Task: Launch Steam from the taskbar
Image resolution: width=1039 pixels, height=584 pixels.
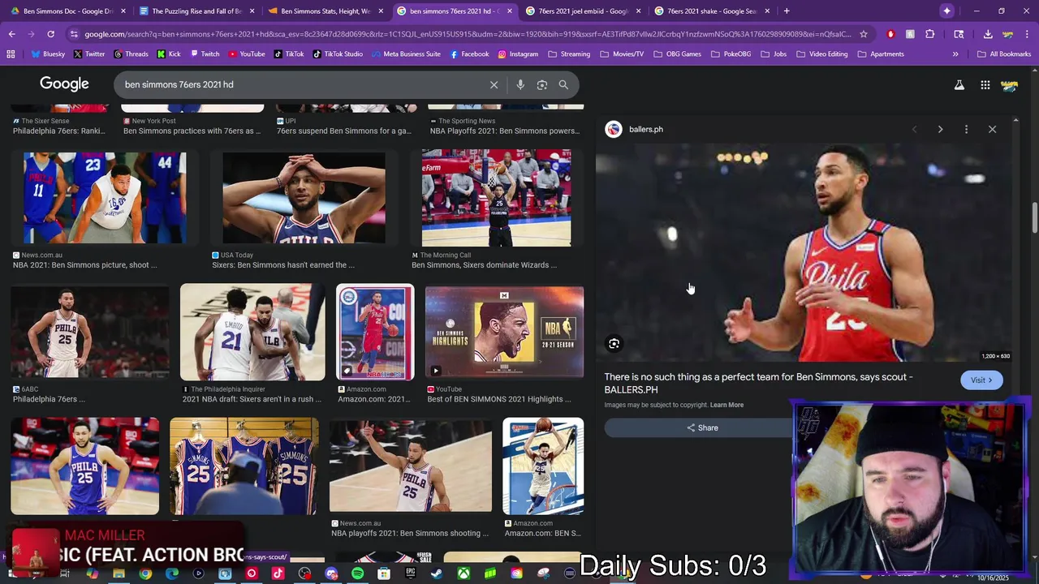Action: click(437, 573)
